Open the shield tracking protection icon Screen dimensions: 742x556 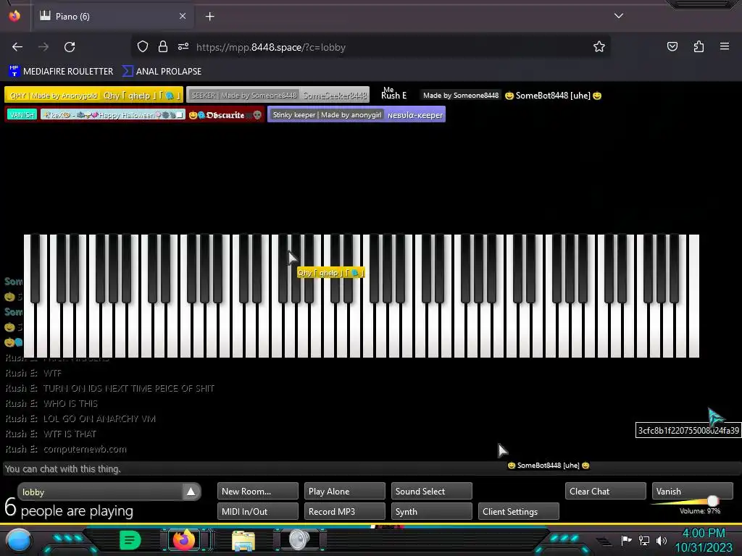pyautogui.click(x=143, y=47)
